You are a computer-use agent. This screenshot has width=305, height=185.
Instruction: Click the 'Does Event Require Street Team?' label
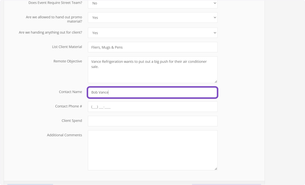55,3
